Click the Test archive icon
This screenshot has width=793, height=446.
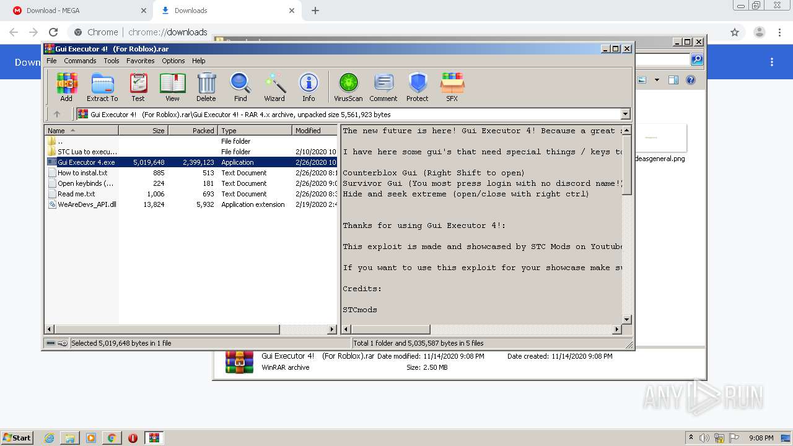tap(138, 87)
